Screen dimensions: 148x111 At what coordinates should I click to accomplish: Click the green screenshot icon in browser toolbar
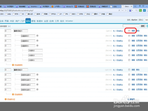(x=140, y=10)
